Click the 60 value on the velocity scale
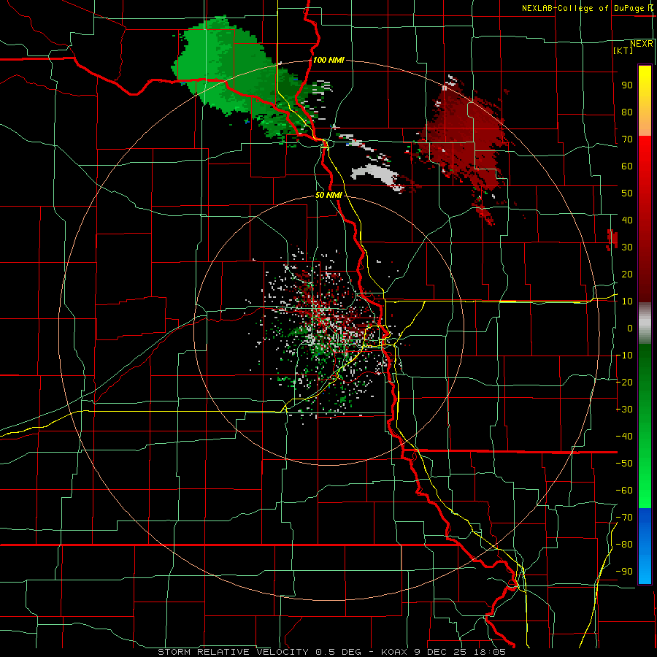Screen dimensions: 657x657 click(627, 166)
